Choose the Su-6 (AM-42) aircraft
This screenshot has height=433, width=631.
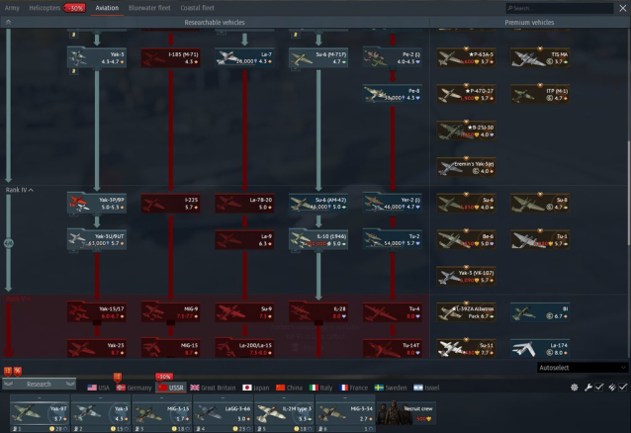click(x=318, y=203)
